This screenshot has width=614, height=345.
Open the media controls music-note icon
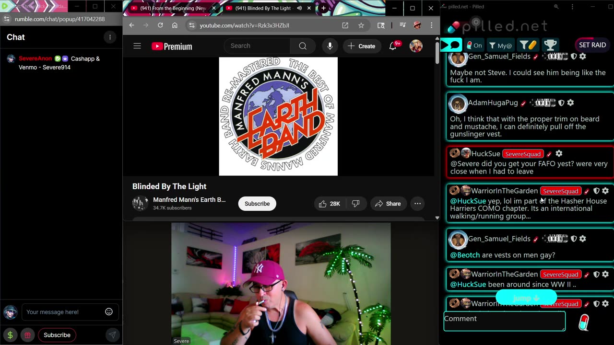coord(403,25)
